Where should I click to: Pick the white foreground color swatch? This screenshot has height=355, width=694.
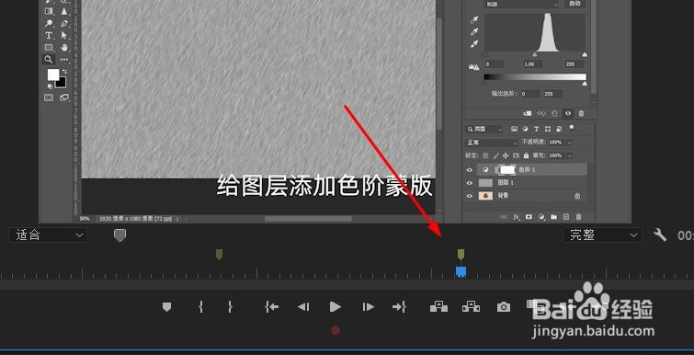(53, 74)
